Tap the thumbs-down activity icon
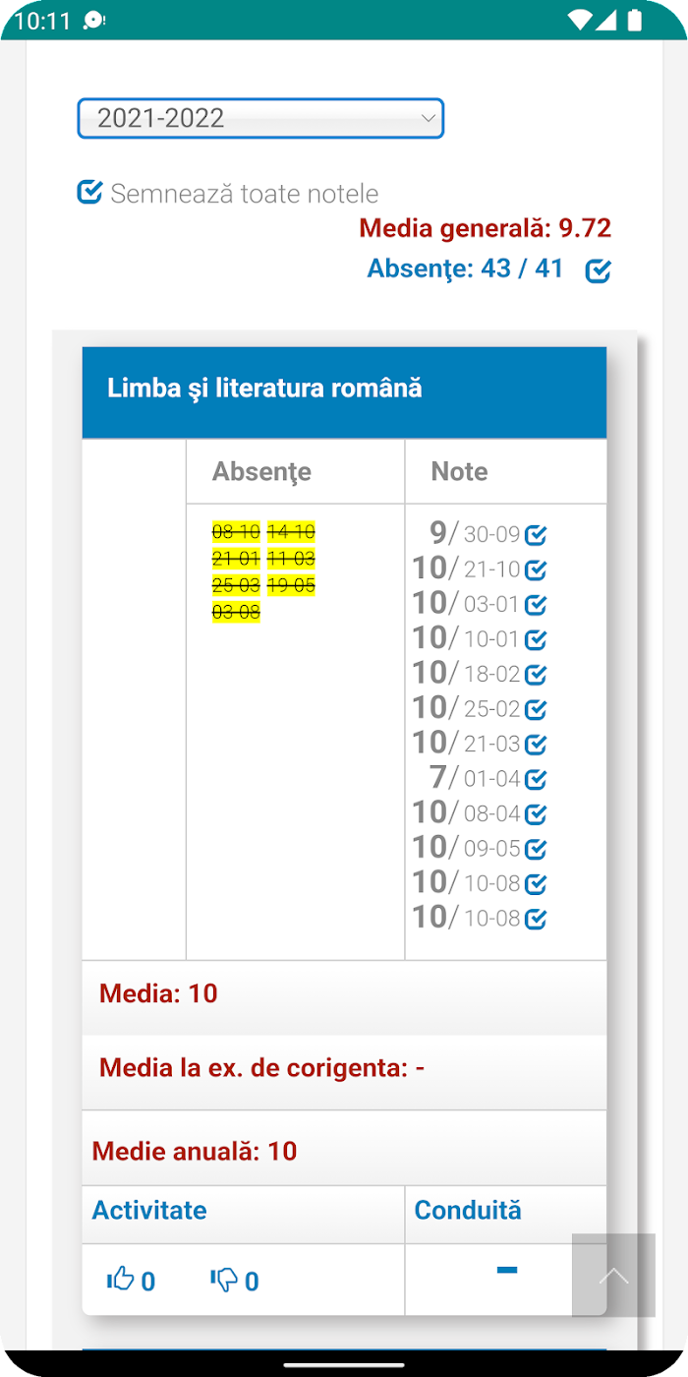Screen dimensions: 688x1377 tap(224, 1279)
